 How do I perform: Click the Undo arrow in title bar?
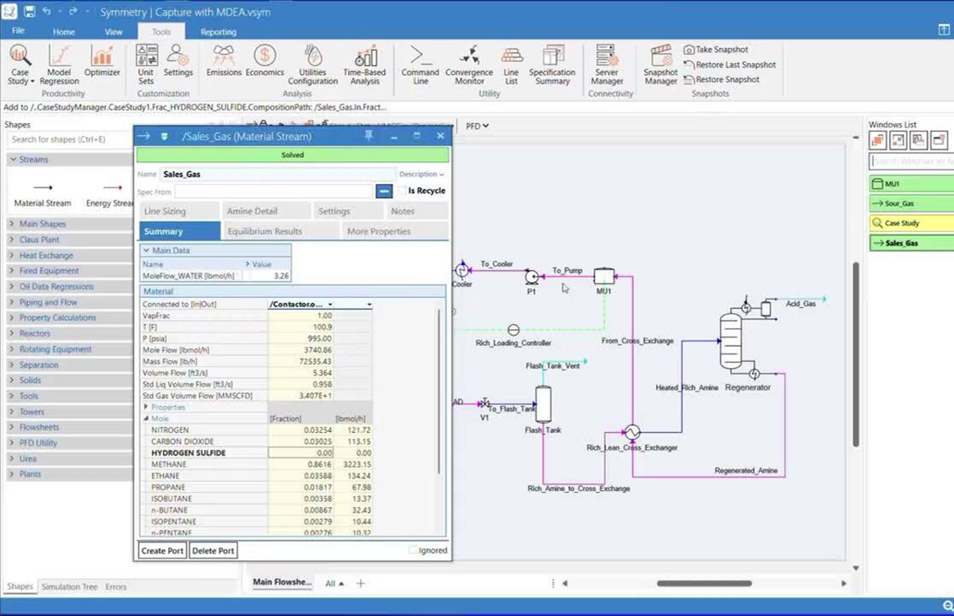[46, 12]
